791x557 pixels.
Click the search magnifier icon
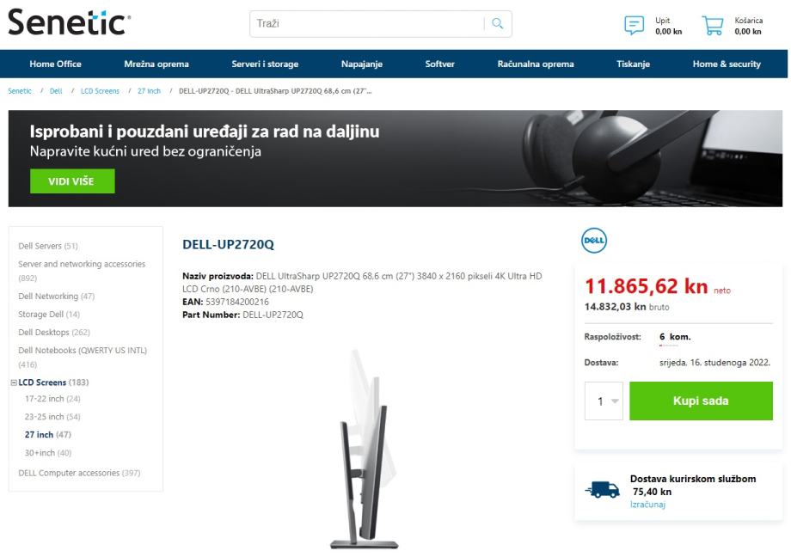498,23
